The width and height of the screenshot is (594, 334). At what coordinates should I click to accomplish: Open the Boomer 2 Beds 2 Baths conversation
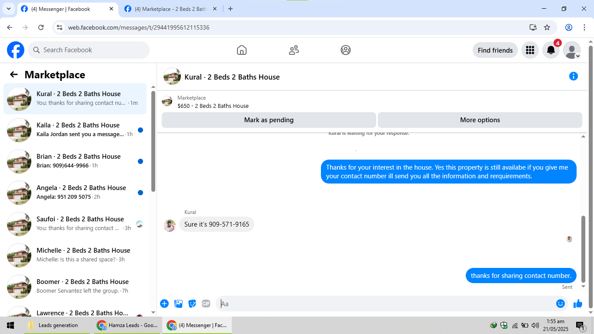click(x=75, y=287)
